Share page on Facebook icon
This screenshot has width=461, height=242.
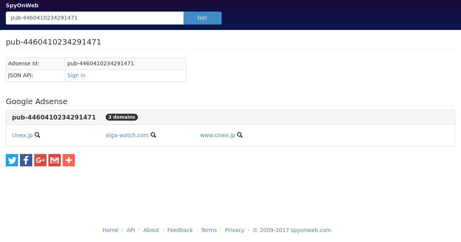(x=26, y=160)
